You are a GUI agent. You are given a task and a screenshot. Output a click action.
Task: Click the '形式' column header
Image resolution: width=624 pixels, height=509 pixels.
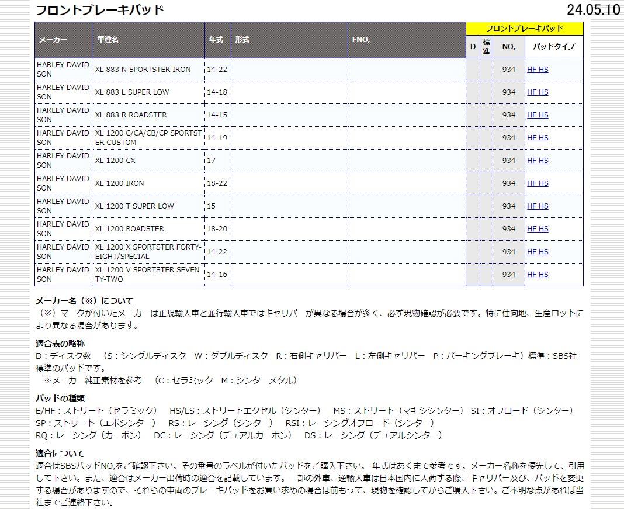tap(289, 40)
